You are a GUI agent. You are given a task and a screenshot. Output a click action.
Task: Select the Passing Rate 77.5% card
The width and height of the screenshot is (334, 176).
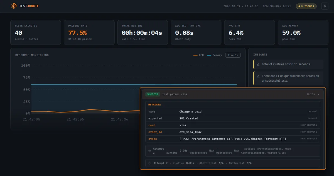[x=89, y=32]
